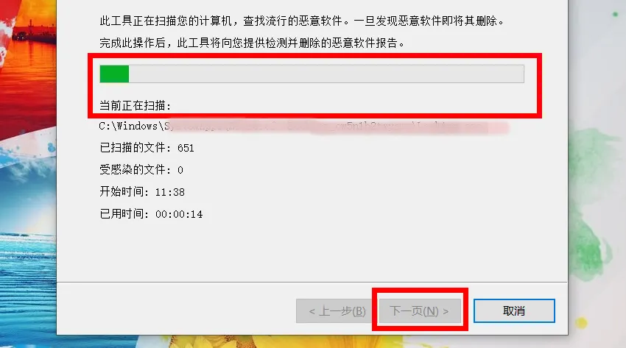Click the 下一页(N) next button
This screenshot has height=348, width=626.
(420, 311)
